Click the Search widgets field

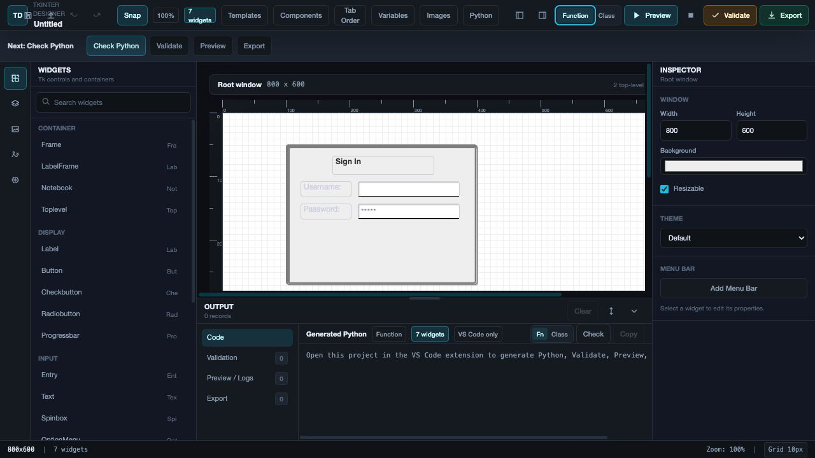(113, 102)
